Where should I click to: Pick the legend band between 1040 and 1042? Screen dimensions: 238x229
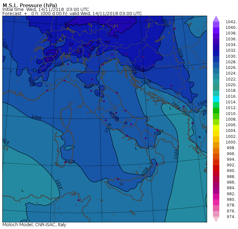216,25
